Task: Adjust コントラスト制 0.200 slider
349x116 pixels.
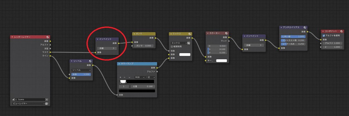Action: point(293,40)
